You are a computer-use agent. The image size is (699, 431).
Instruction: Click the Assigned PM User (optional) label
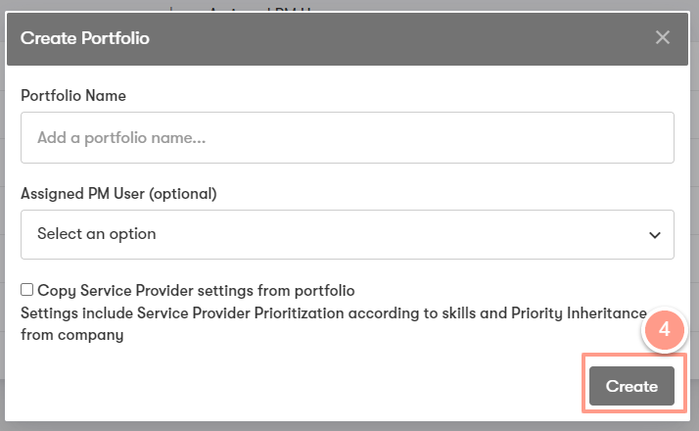click(x=118, y=194)
